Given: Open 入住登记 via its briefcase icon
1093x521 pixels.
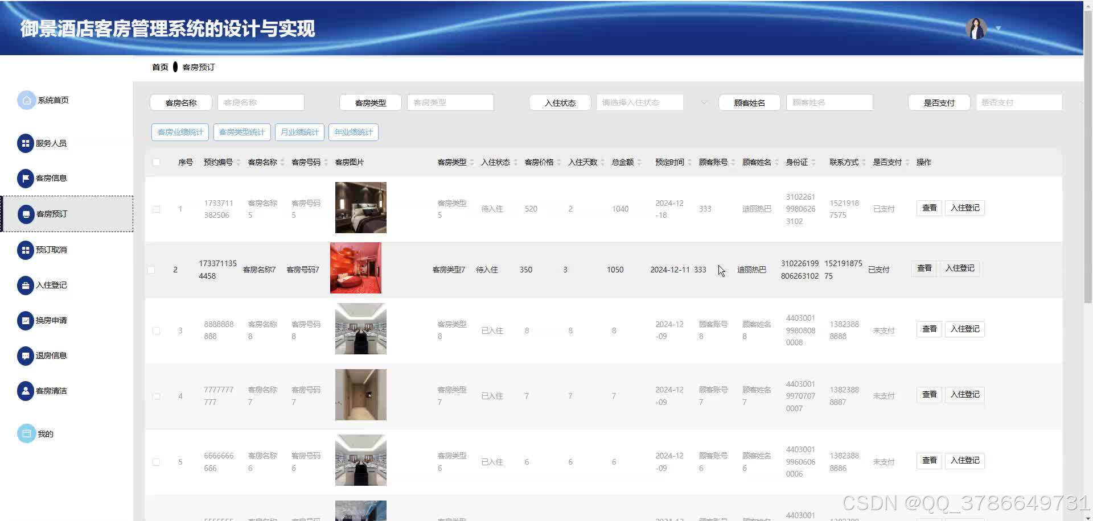Looking at the screenshot, I should coord(26,285).
